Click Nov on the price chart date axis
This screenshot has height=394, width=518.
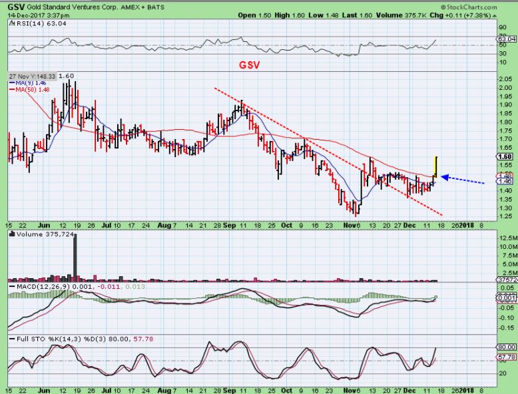click(x=350, y=225)
